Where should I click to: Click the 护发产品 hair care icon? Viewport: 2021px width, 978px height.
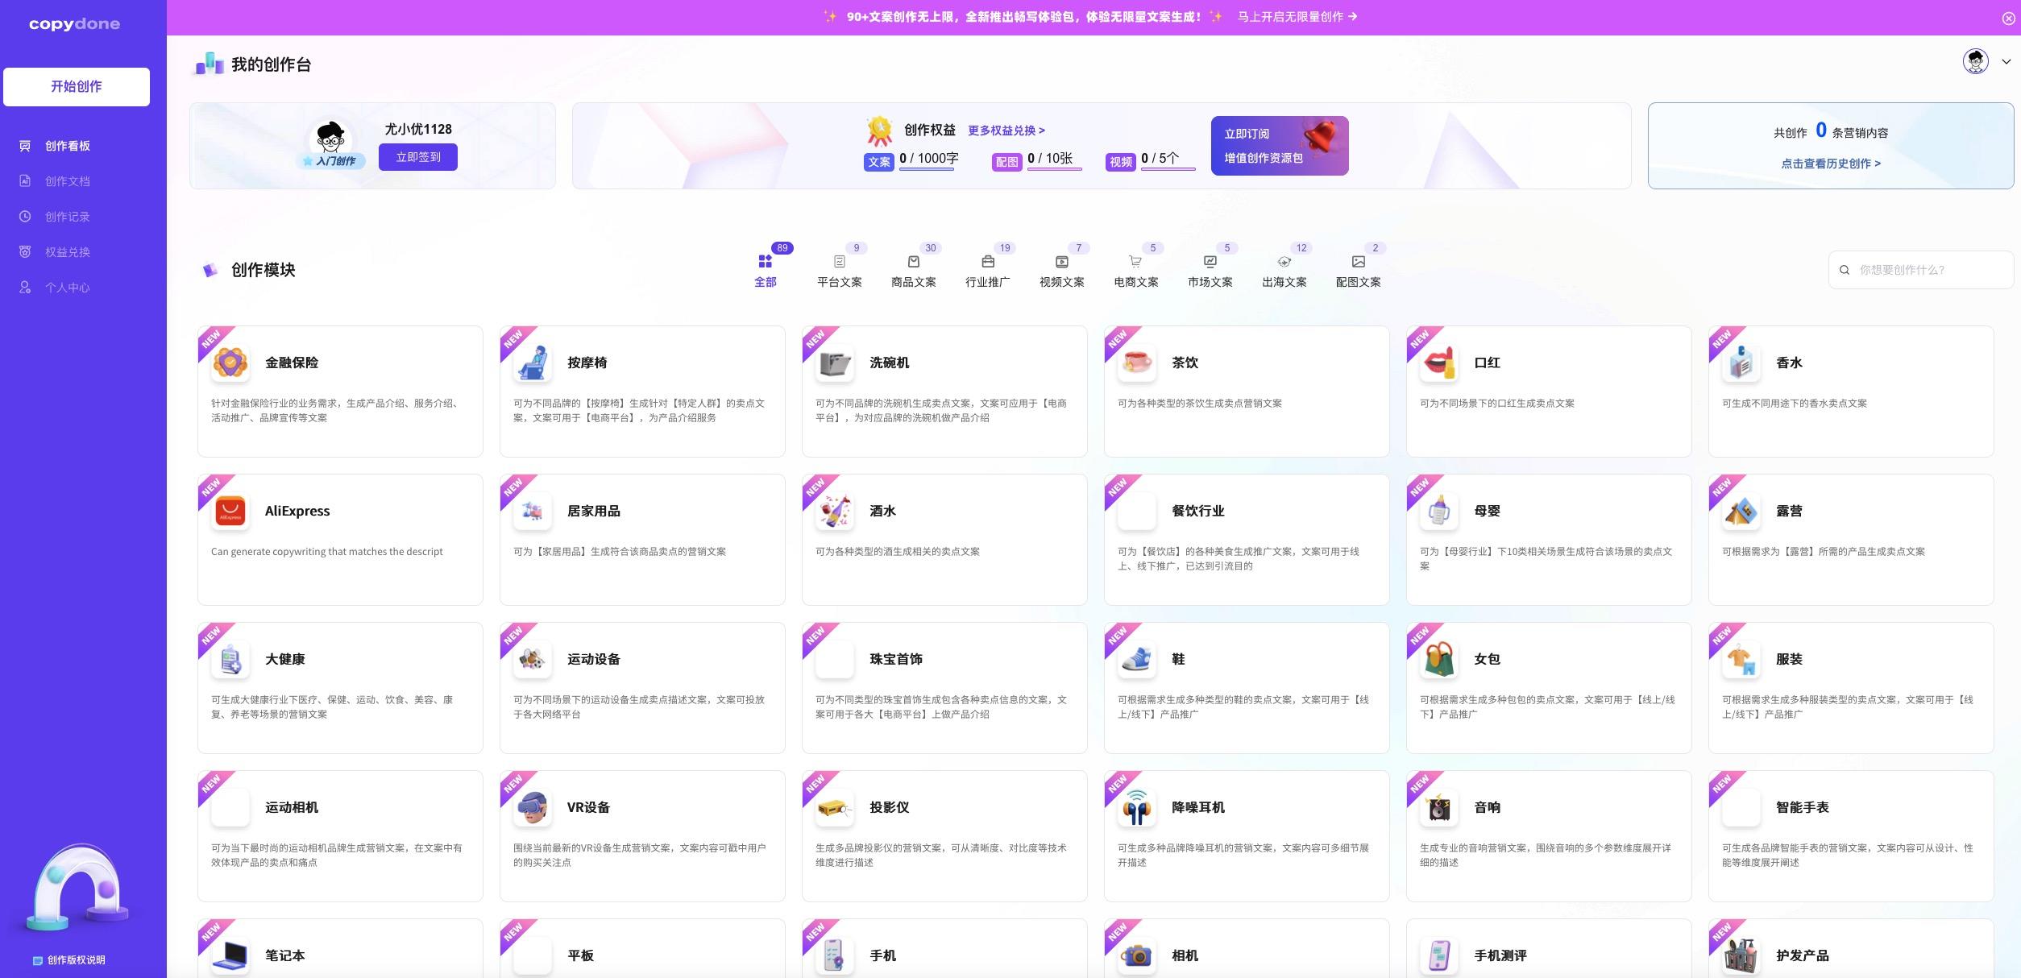[x=1741, y=956]
